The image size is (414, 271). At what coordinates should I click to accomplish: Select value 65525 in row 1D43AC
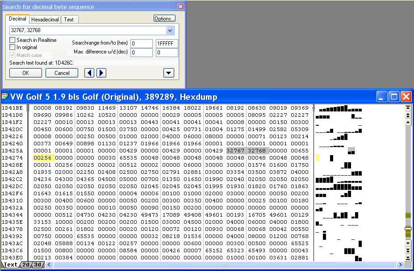(x=300, y=243)
